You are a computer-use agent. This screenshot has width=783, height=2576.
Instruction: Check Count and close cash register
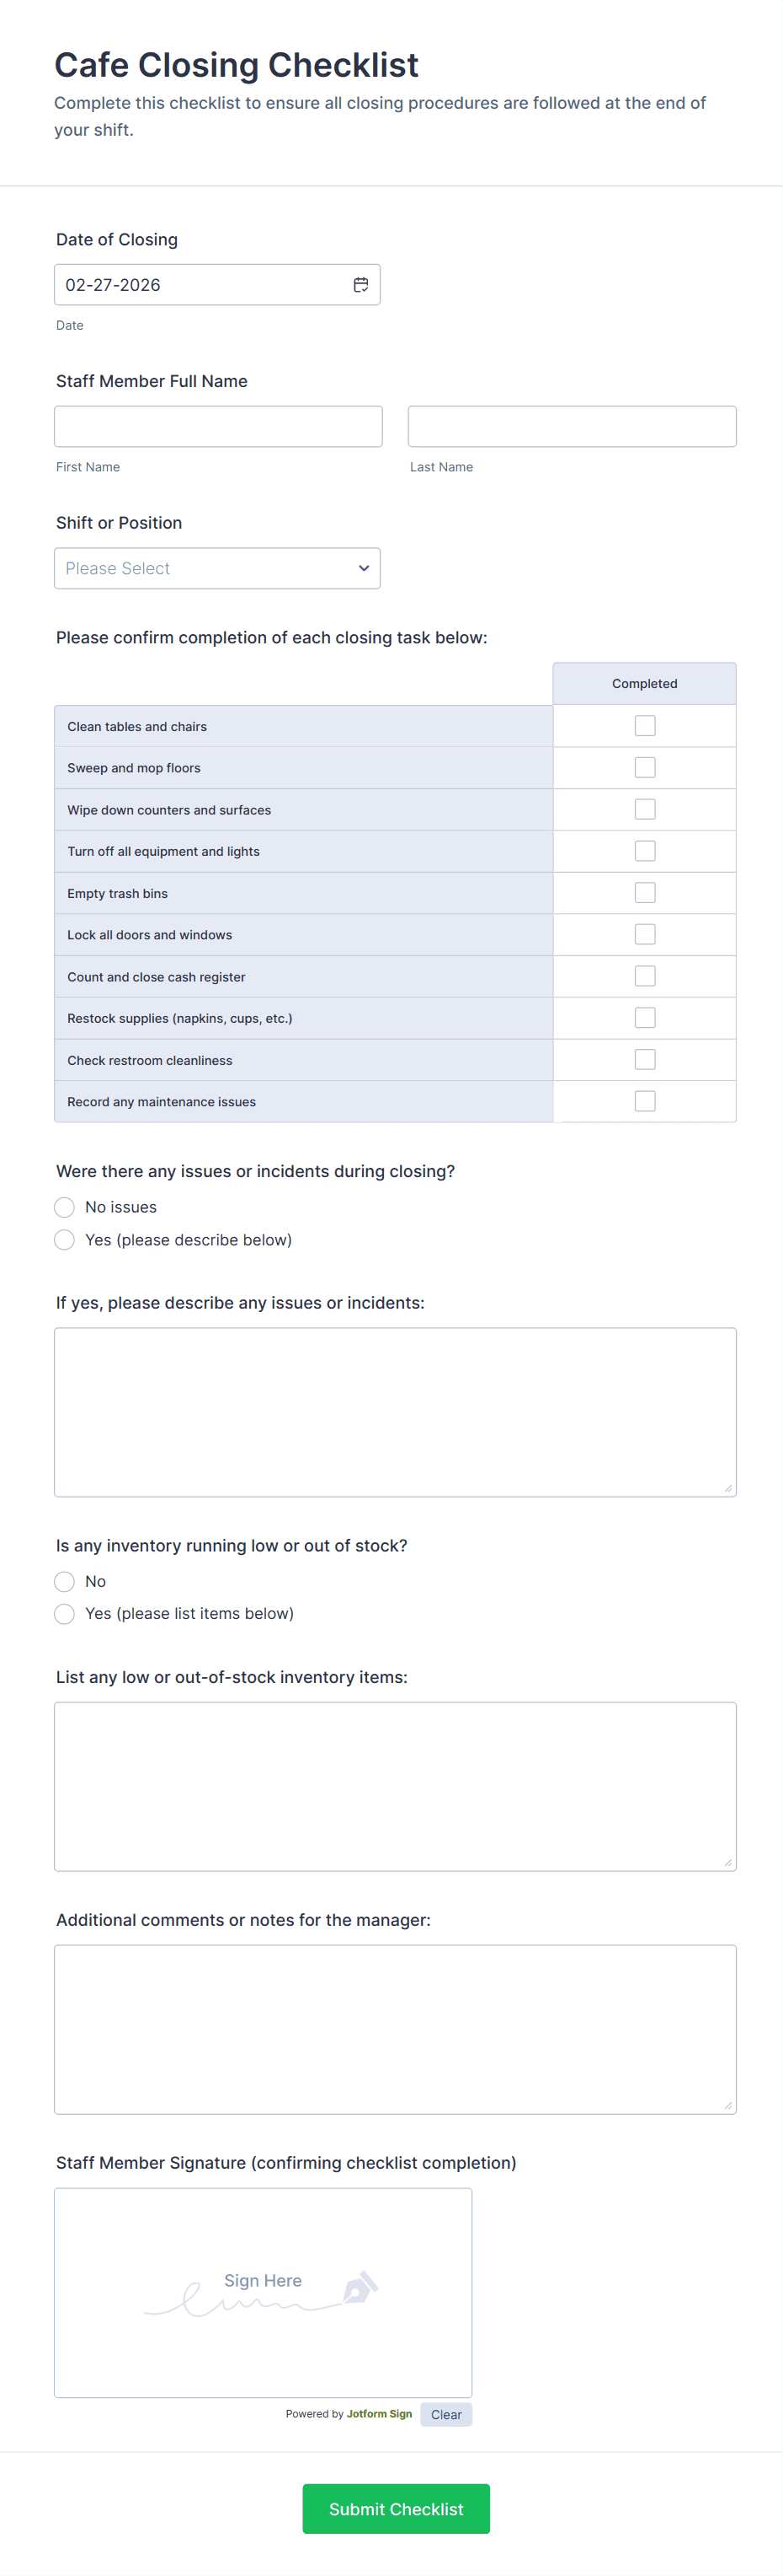point(645,976)
